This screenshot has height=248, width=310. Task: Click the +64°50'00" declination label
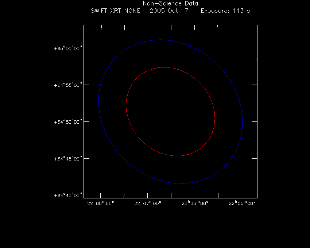click(x=68, y=122)
